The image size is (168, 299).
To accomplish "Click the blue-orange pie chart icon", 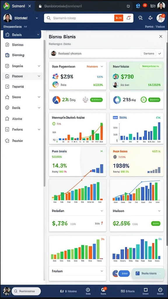I will pyautogui.click(x=56, y=100).
